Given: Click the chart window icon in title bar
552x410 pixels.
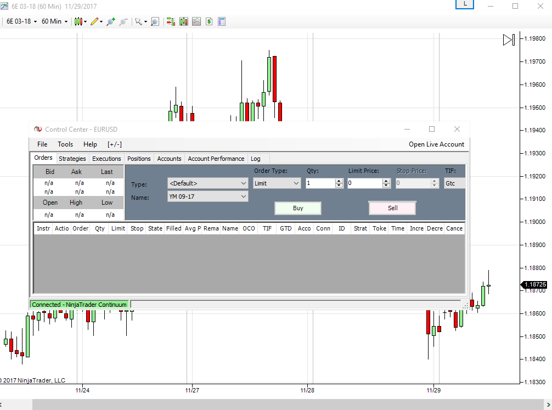Looking at the screenshot, I should (4, 6).
